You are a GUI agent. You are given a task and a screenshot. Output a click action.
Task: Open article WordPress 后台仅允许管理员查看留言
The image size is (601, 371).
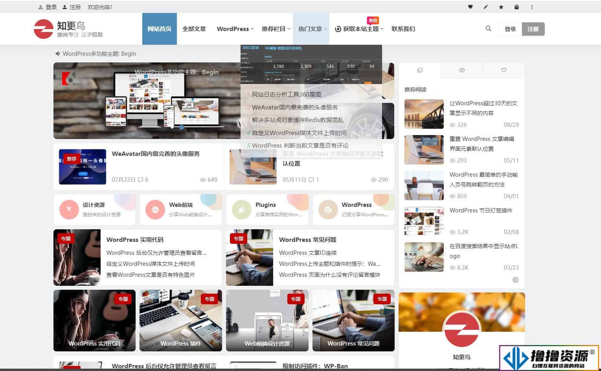164,366
